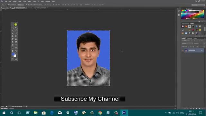Select the Crop tool

(x=13, y=30)
